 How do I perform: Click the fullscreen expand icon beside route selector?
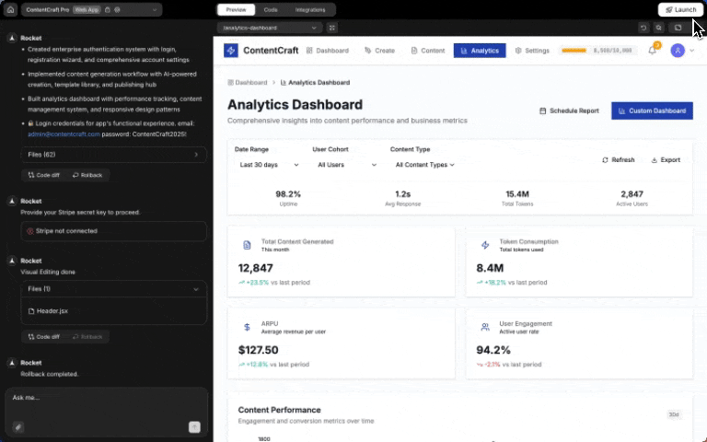pos(332,28)
